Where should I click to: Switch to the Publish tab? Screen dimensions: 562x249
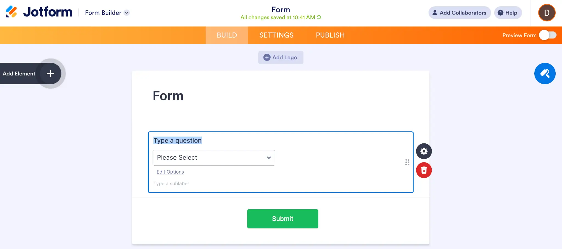[x=330, y=35]
